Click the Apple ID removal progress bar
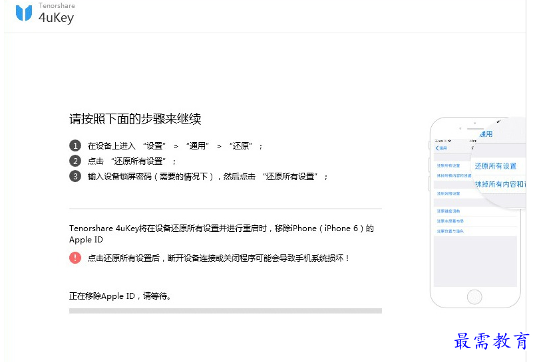Screen dimensions: 535x362 [225, 311]
